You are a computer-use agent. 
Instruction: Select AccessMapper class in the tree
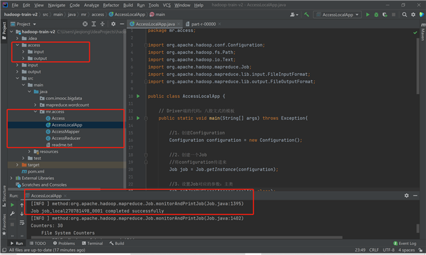point(65,132)
